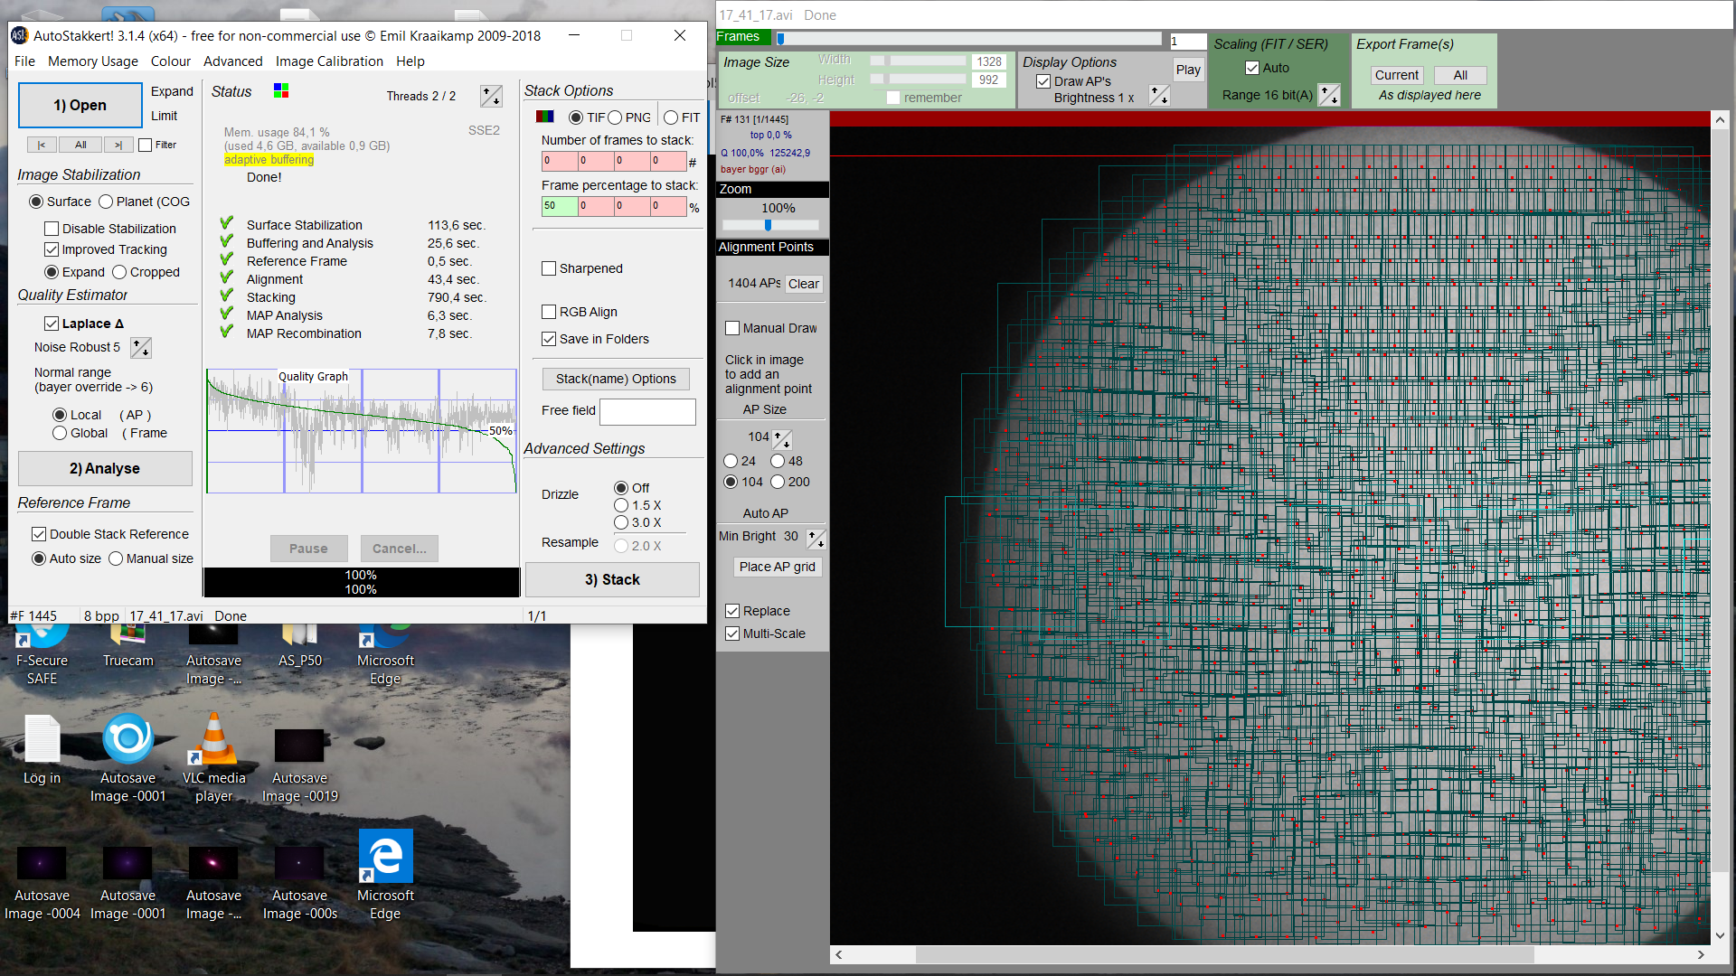1736x976 pixels.
Task: Select Planet (COG) stabilization mode
Action: 107,202
